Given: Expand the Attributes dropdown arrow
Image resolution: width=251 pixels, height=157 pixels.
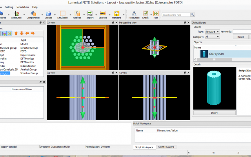Looking at the screenshot, I should [x=24, y=15].
